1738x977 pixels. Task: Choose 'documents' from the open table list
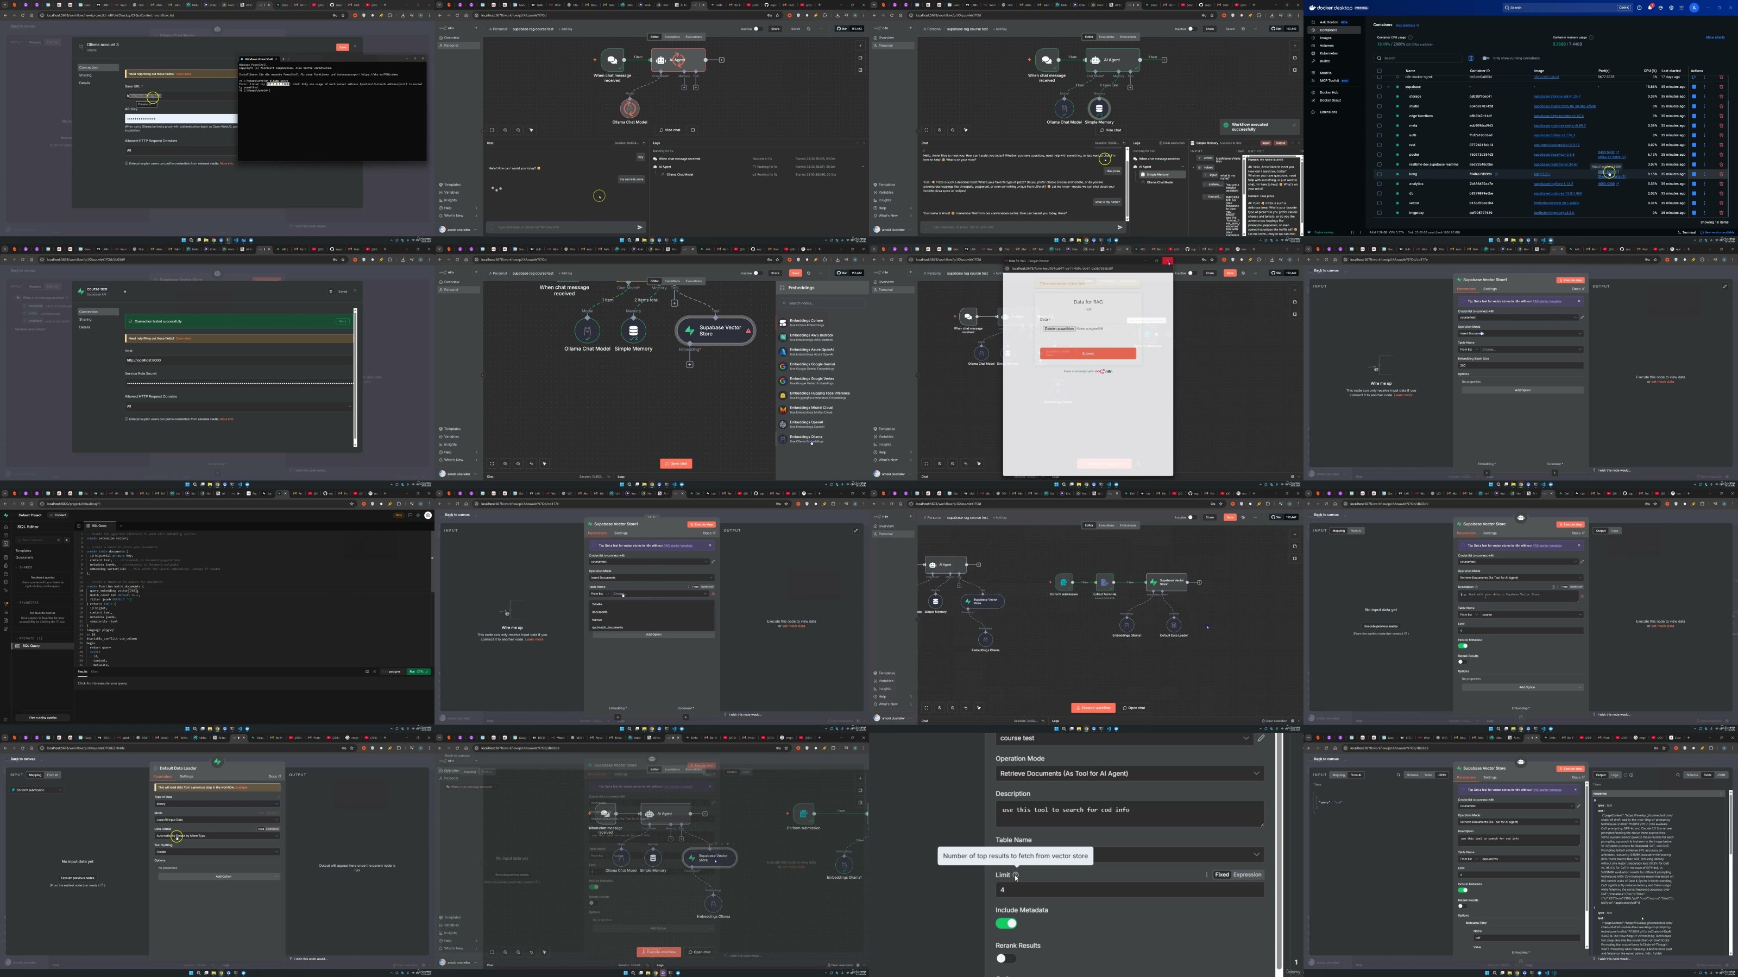(600, 612)
